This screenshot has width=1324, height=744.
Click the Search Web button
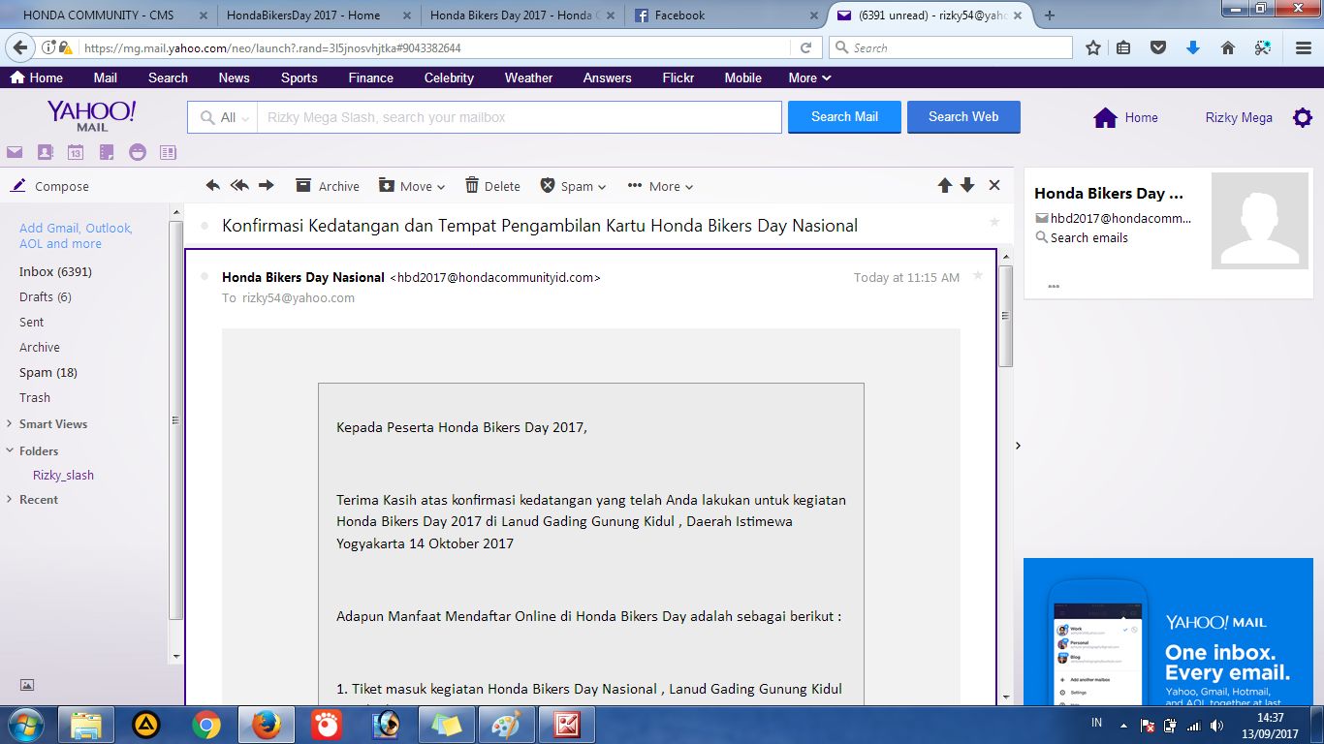(963, 117)
